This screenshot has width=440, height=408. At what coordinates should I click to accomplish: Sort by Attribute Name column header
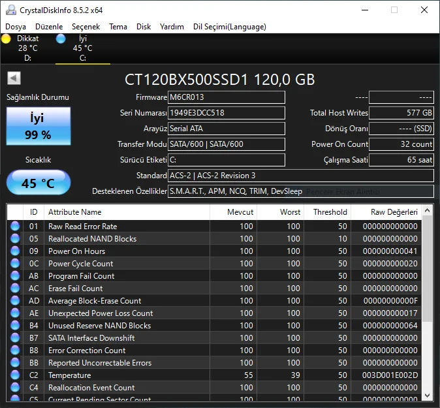point(127,212)
